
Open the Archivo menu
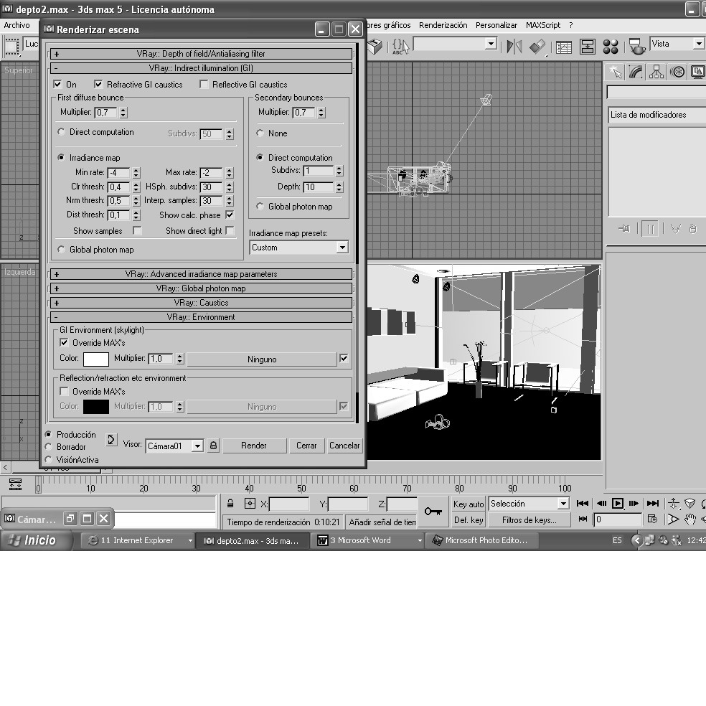click(17, 25)
